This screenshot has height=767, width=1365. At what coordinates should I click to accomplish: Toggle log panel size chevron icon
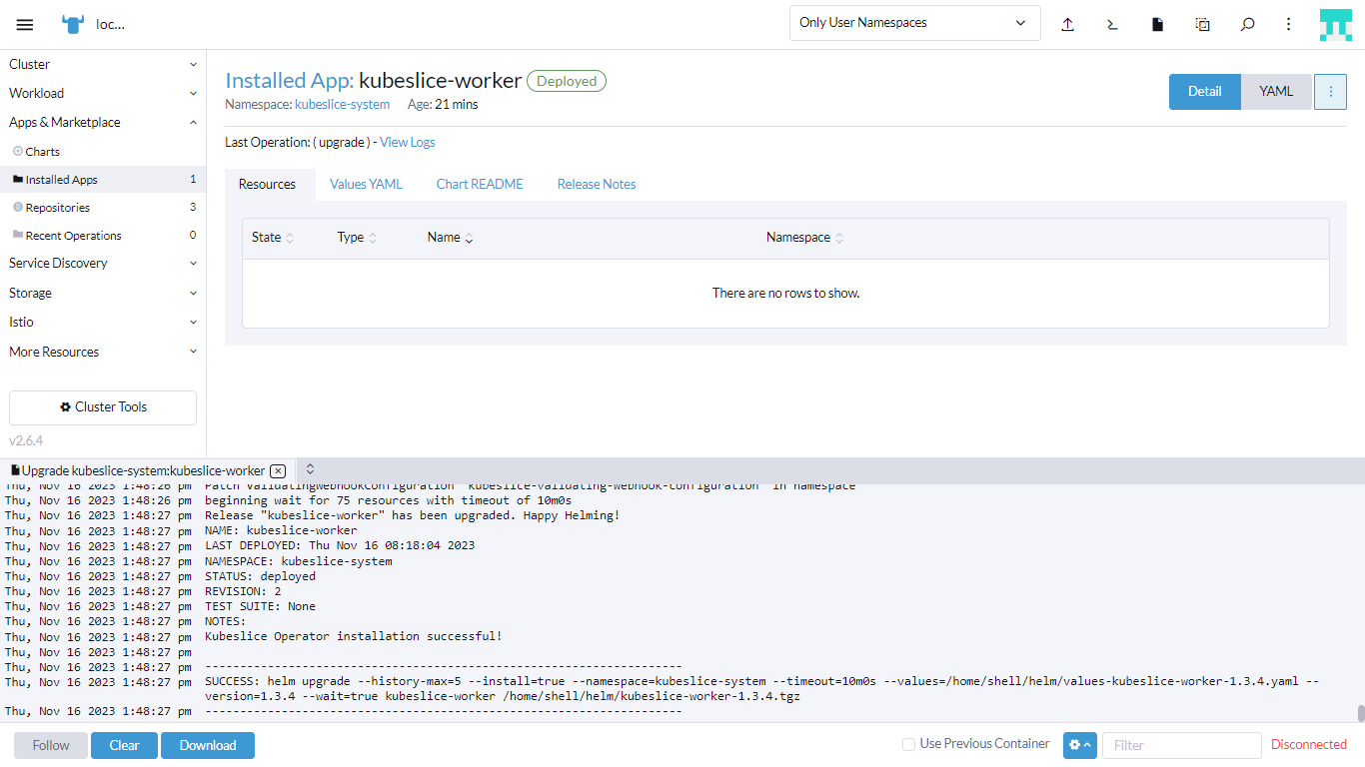tap(310, 468)
